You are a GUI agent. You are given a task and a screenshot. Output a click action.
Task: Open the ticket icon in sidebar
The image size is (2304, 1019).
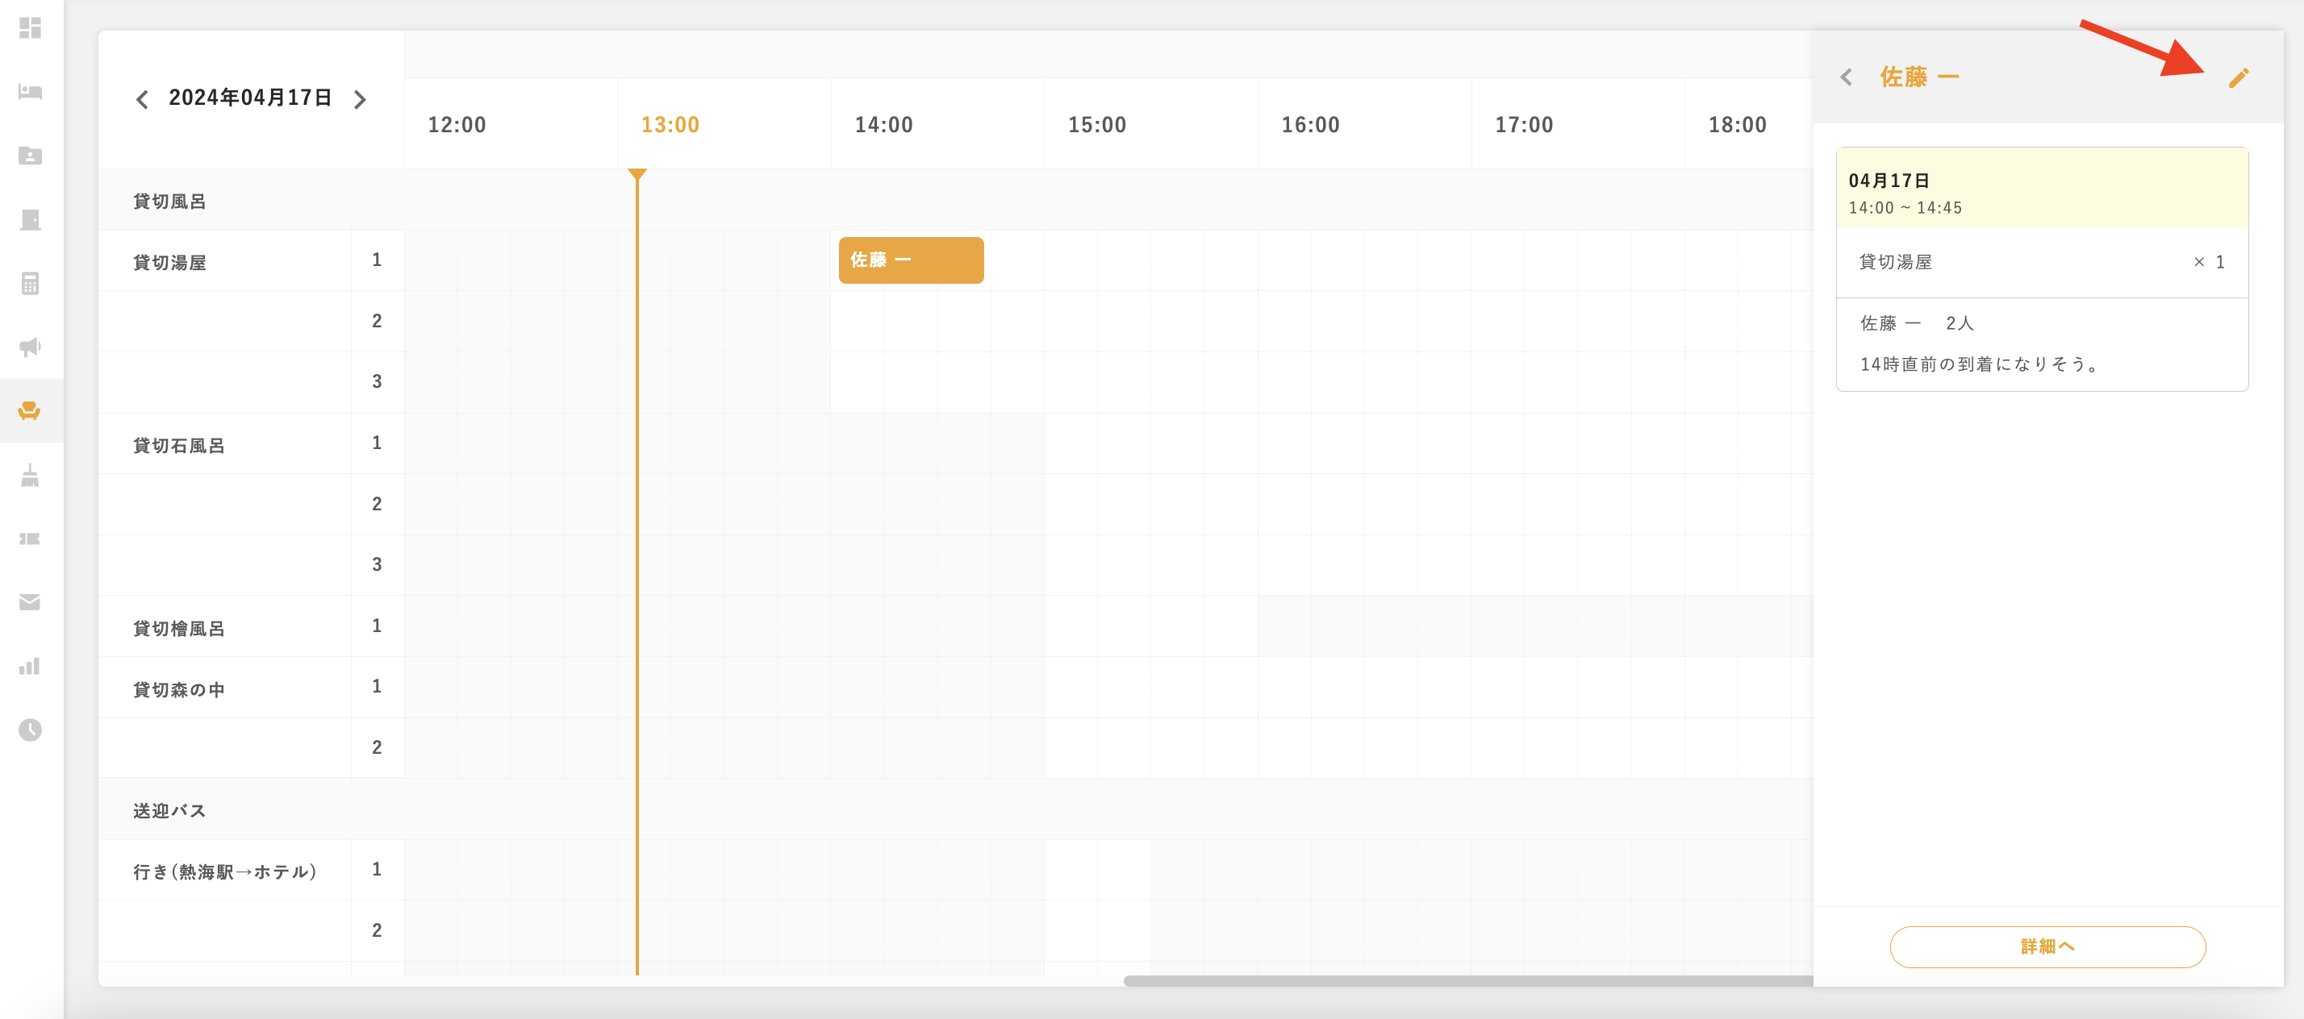tap(31, 539)
